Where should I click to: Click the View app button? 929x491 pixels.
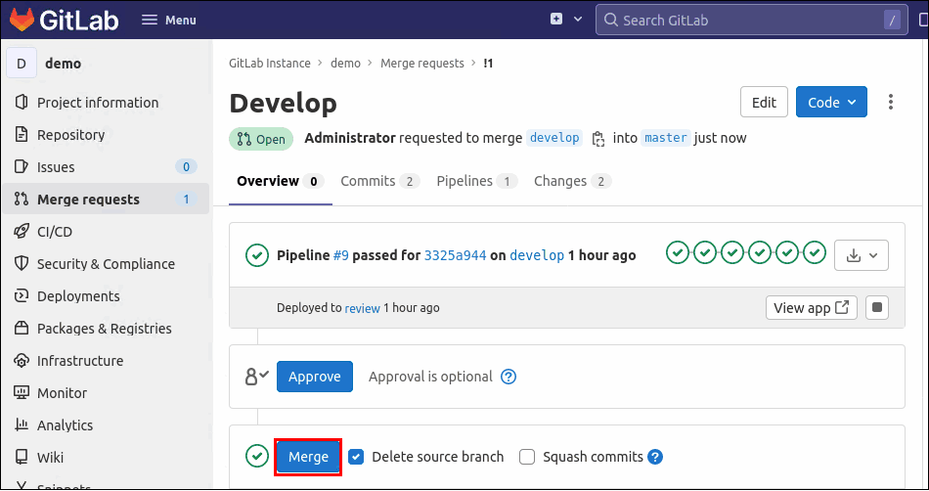pos(811,308)
